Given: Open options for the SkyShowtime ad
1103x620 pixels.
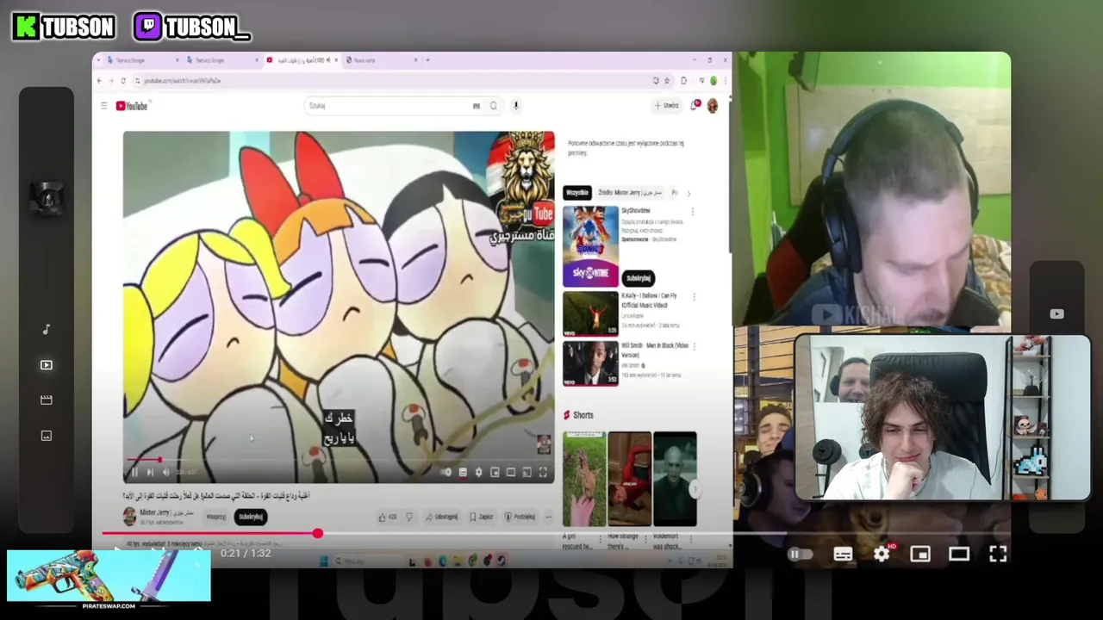Looking at the screenshot, I should tap(692, 212).
